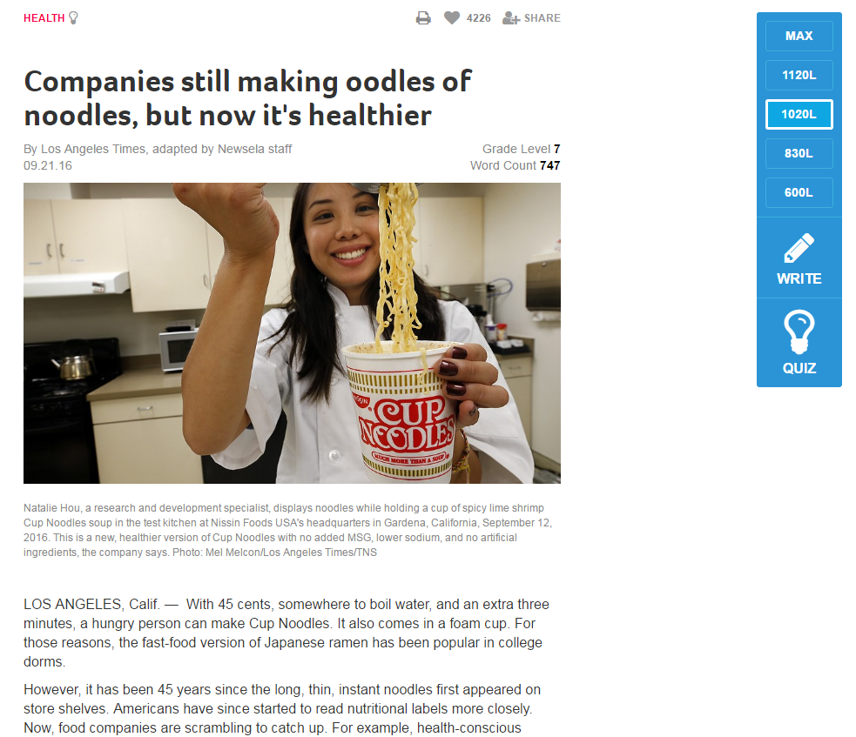Select the MAX reading level
The height and width of the screenshot is (737, 856).
tap(799, 36)
